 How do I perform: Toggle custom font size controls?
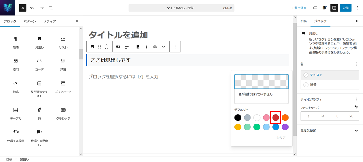coord(356,107)
